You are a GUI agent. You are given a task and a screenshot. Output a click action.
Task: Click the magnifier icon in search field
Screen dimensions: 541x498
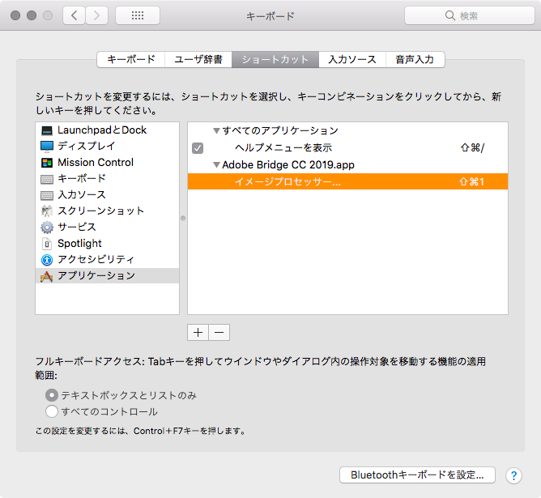[x=450, y=15]
